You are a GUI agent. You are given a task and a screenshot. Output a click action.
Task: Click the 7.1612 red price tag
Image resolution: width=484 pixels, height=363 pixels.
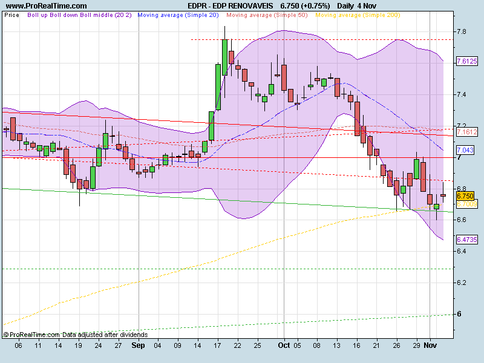point(466,132)
